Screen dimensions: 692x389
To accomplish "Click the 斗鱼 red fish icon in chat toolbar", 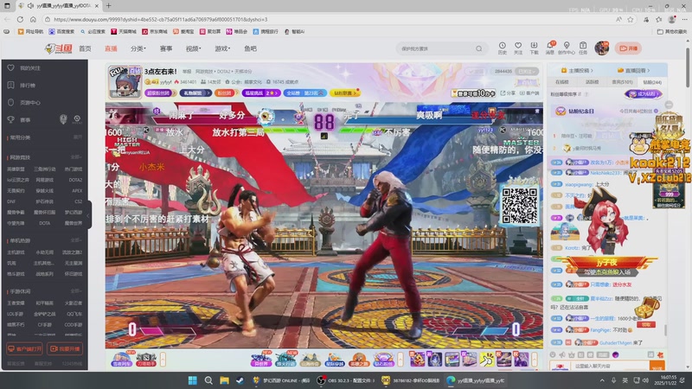I will click(x=660, y=354).
